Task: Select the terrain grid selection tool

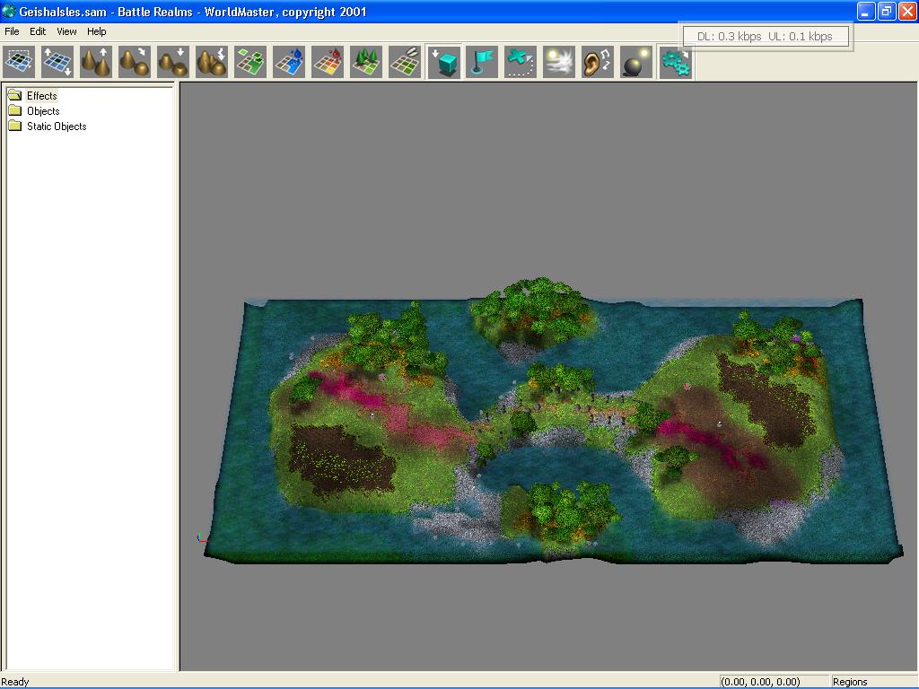Action: 18,62
